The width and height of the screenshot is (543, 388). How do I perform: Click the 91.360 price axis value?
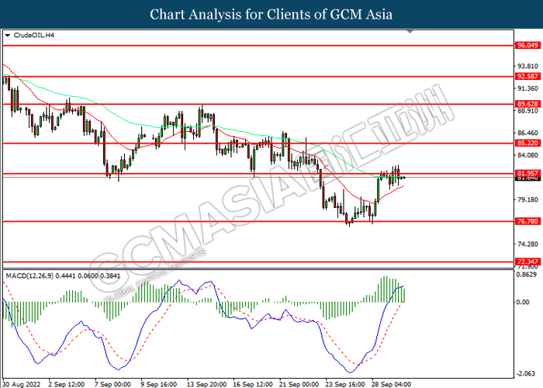(527, 88)
